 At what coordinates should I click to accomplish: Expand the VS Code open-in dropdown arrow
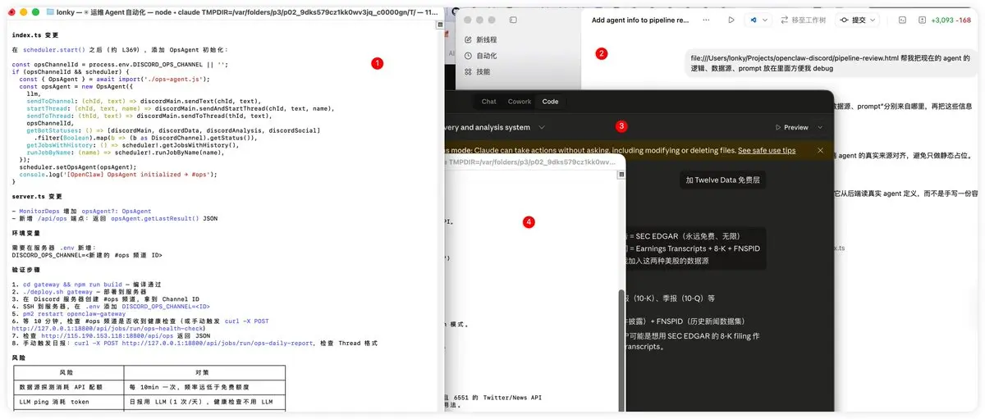(765, 19)
